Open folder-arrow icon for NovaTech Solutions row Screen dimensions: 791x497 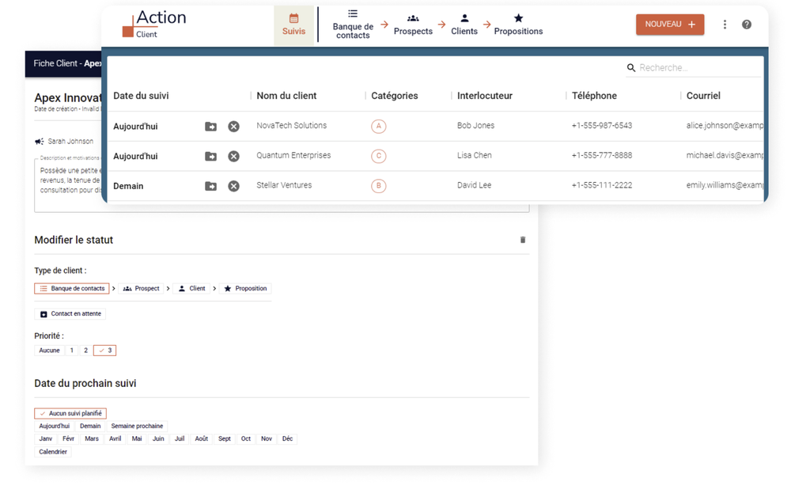tap(210, 127)
